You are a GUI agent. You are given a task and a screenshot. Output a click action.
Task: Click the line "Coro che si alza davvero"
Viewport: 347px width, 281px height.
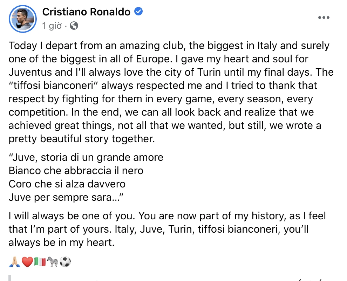[x=67, y=184]
